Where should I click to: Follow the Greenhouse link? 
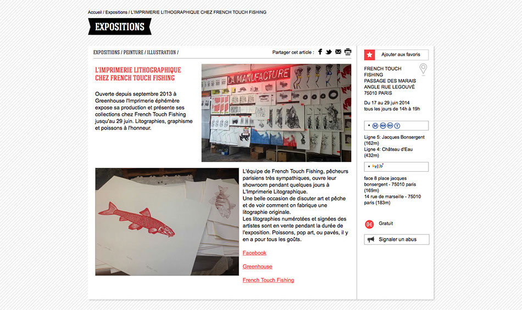(257, 267)
